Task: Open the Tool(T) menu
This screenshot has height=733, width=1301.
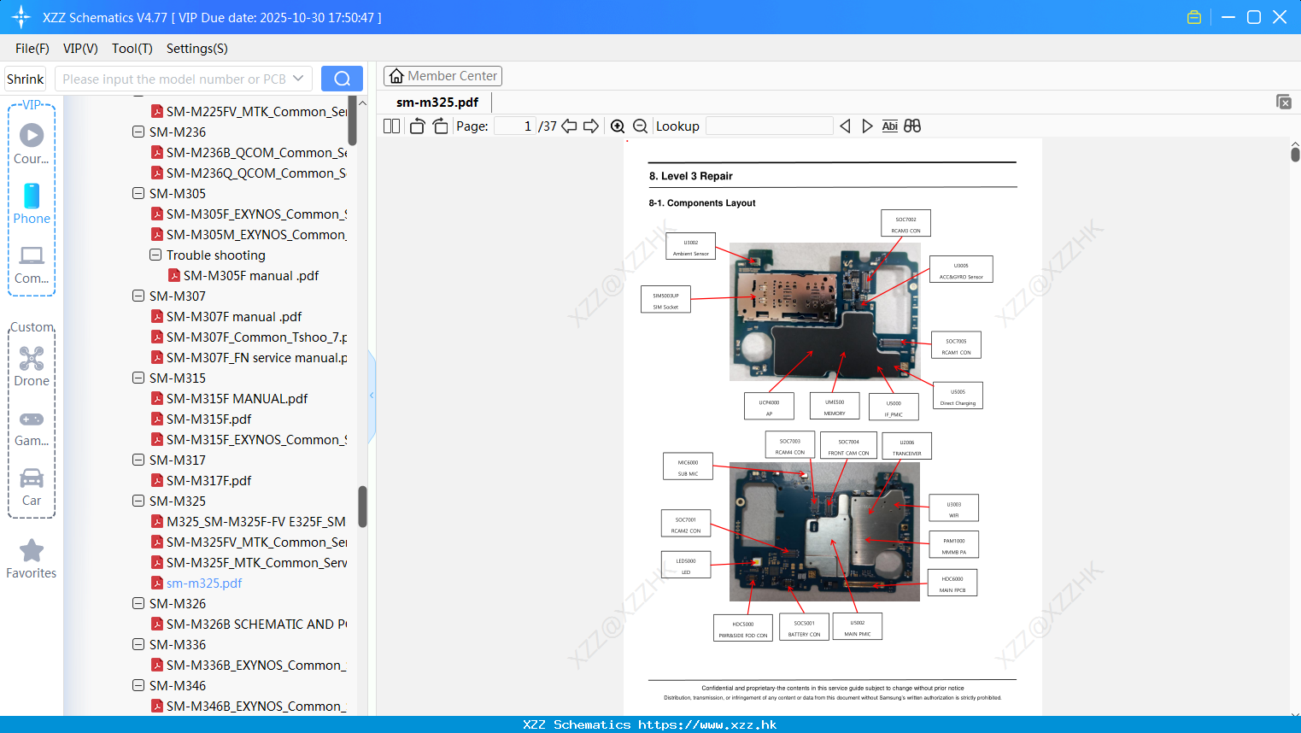Action: [132, 49]
